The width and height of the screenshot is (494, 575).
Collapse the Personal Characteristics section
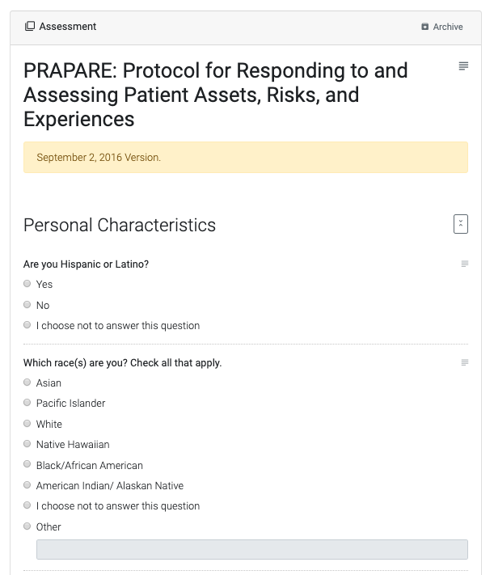pos(461,224)
